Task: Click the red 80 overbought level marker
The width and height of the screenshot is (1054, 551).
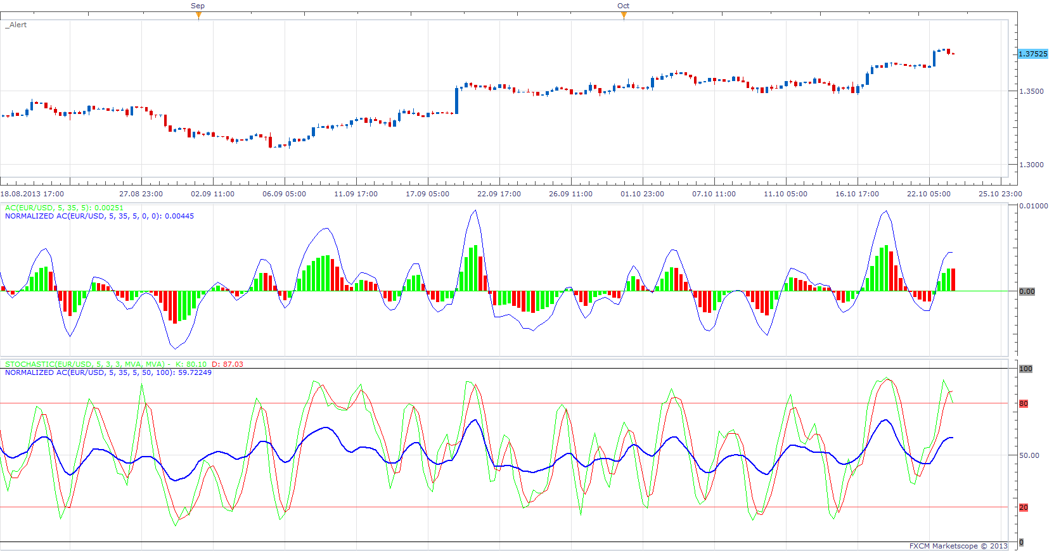Action: [x=1024, y=403]
